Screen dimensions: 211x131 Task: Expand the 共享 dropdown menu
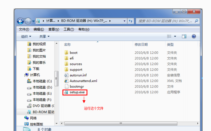tap(44, 36)
